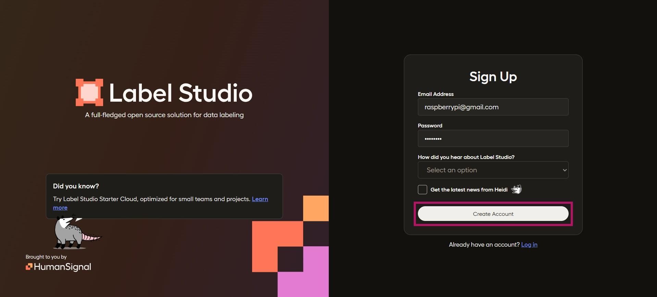The width and height of the screenshot is (657, 297).
Task: Click the 'Brought to you by' text
Action: (x=46, y=257)
